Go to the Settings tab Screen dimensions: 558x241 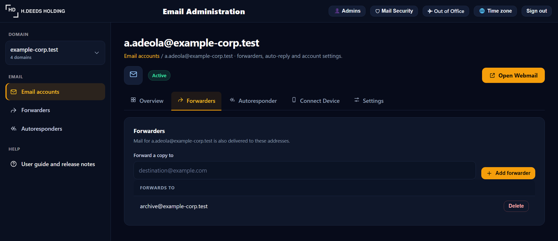369,101
